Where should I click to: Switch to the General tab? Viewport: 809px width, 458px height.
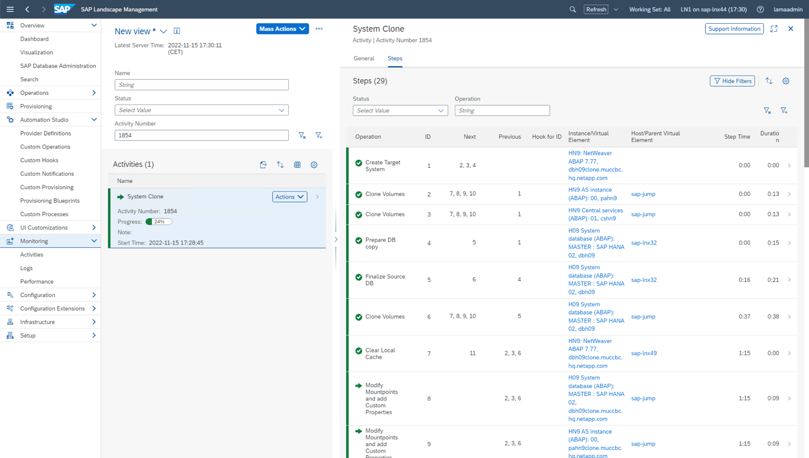(364, 58)
